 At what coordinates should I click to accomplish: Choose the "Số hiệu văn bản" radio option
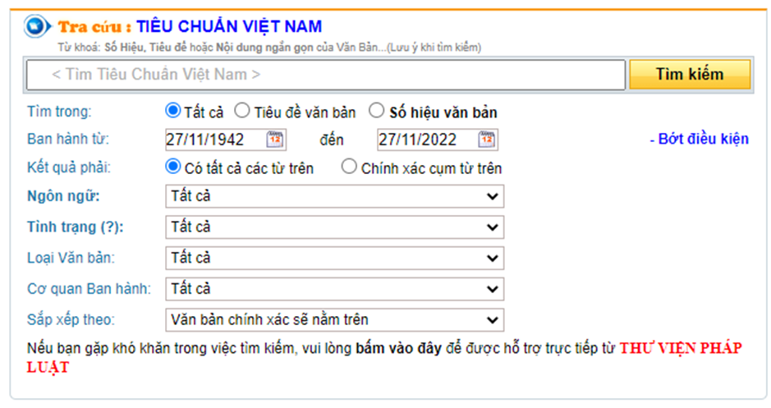point(376,111)
